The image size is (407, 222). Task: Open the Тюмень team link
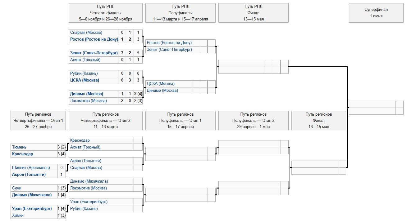coord(19,147)
